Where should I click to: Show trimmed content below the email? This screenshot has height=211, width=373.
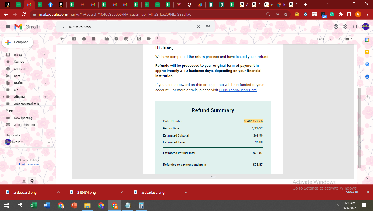pos(213,177)
